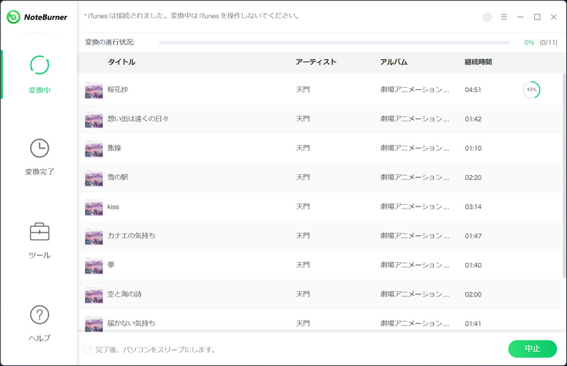The image size is (567, 366).
Task: Open the hamburger menu icon
Action: 504,17
